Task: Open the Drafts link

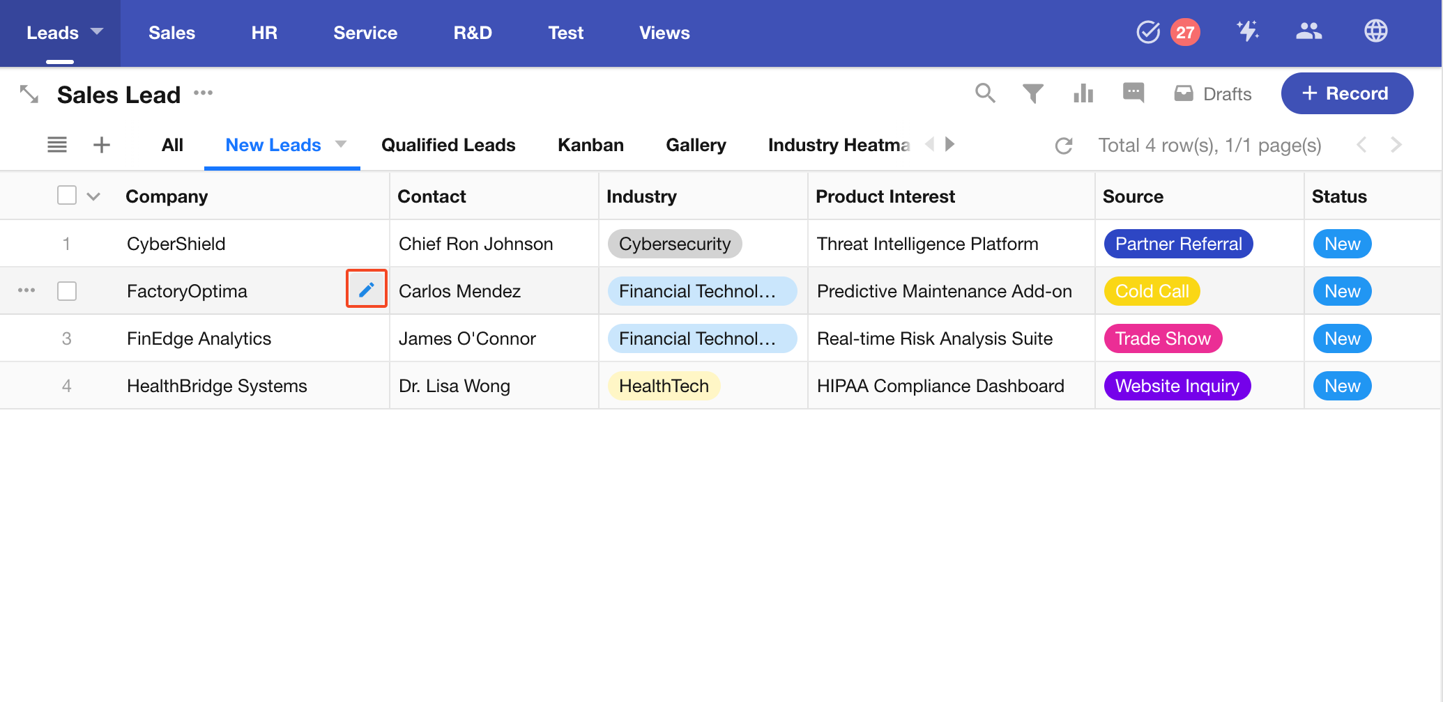Action: click(x=1213, y=94)
